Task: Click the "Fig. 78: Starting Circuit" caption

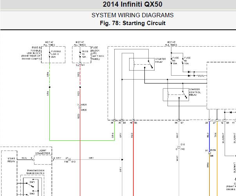Action: coord(133,23)
